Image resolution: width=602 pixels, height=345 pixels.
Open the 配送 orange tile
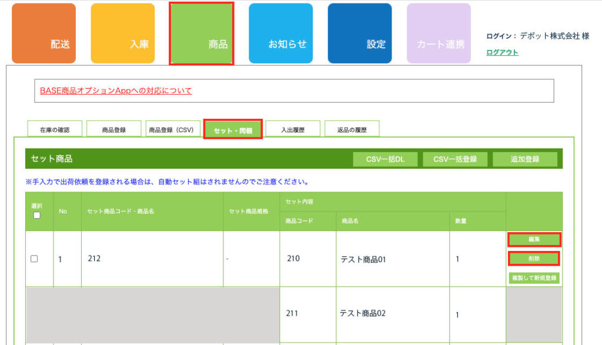click(44, 34)
